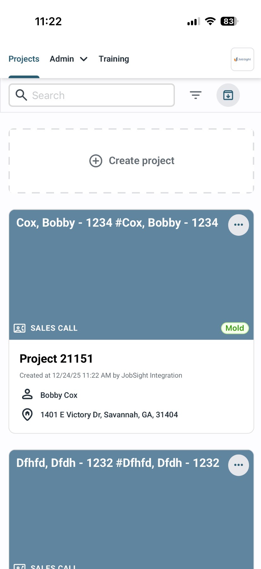This screenshot has width=261, height=569.
Task: Open the Cox, Bobby - 1234 card header
Action: pos(117,223)
